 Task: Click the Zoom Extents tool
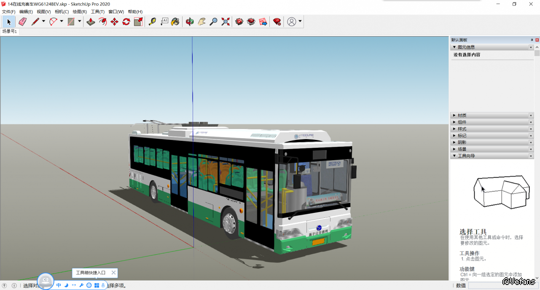[x=226, y=21]
